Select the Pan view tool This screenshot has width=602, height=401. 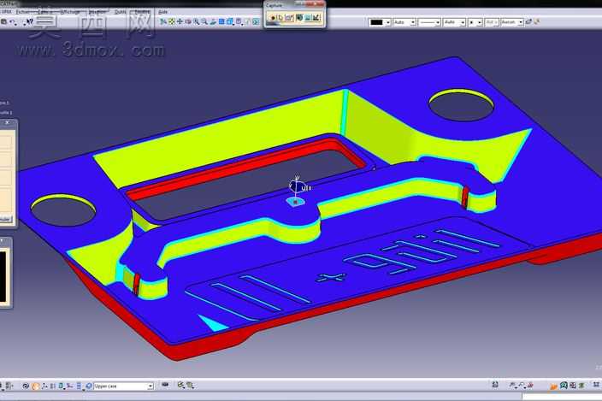(180, 22)
